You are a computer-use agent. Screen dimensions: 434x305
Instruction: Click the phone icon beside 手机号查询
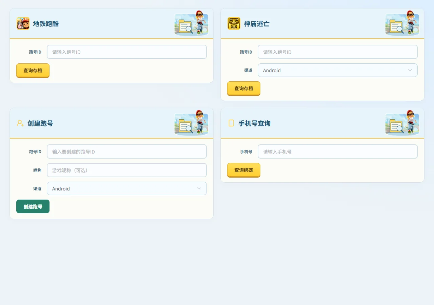coord(231,123)
